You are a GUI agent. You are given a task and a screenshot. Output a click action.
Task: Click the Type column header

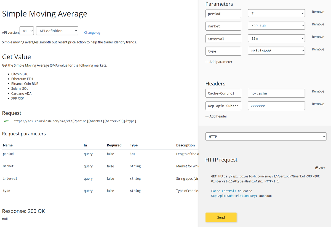coord(134,145)
